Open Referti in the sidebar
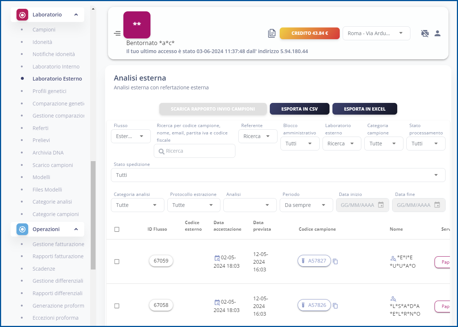The width and height of the screenshot is (458, 327). pos(40,128)
